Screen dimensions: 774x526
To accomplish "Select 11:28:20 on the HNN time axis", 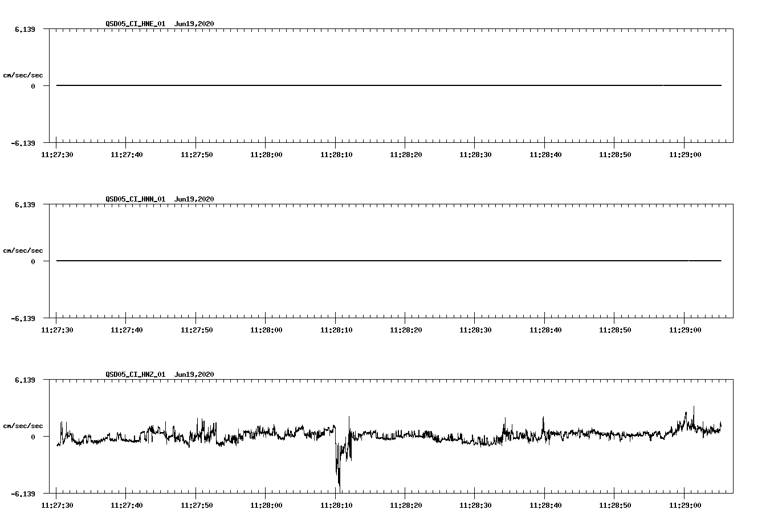I will 406,330.
